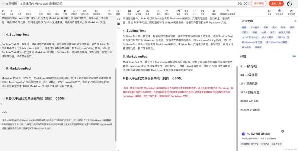Viewport: 298px width, 151px height.
Task: Export the document (导出)
Action: [x=167, y=12]
